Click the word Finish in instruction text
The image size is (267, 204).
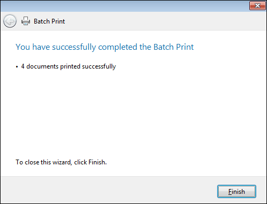pyautogui.click(x=98, y=162)
